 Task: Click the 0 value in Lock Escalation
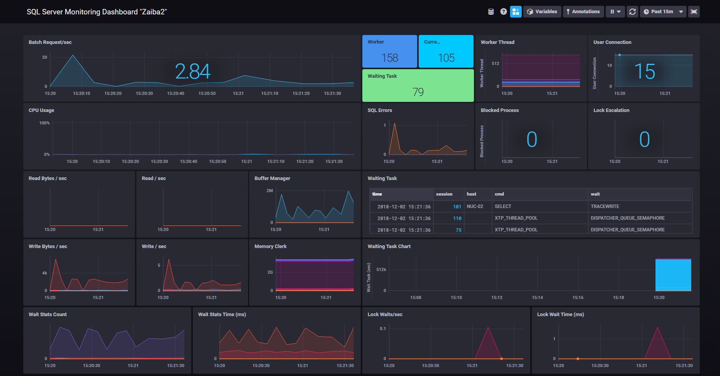pyautogui.click(x=645, y=139)
